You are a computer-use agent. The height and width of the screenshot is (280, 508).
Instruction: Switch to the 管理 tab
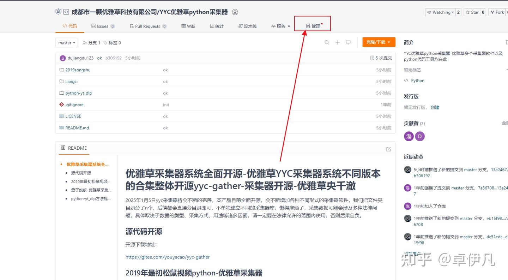[313, 25]
